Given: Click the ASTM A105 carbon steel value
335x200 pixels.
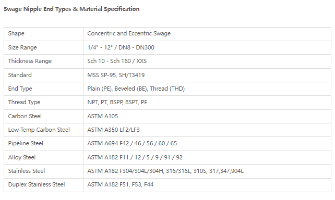Looking at the screenshot, I should point(103,116).
